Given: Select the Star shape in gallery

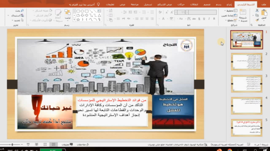Looking at the screenshot, I should pyautogui.click(x=78, y=20).
